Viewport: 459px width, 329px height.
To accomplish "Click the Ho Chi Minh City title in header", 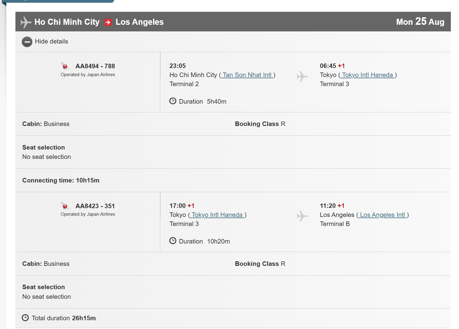I will (x=67, y=22).
